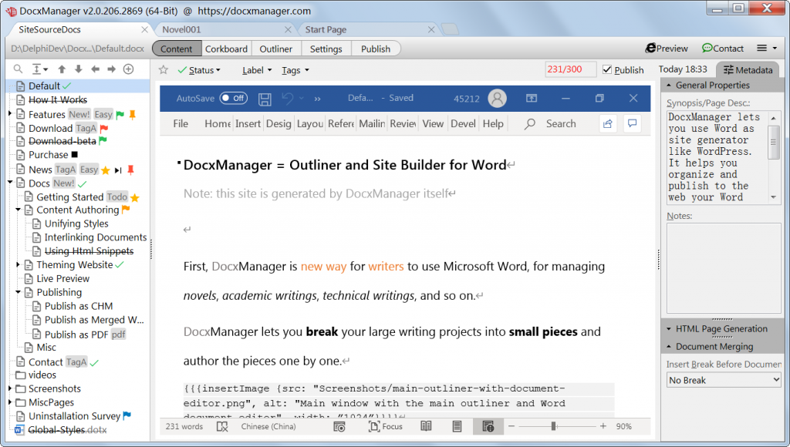Click the proofing errors icon in the status bar
Screen dimensions: 790x447
pyautogui.click(x=222, y=427)
